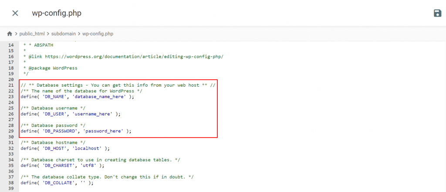Click 'localhost' value on line 32

(88, 148)
